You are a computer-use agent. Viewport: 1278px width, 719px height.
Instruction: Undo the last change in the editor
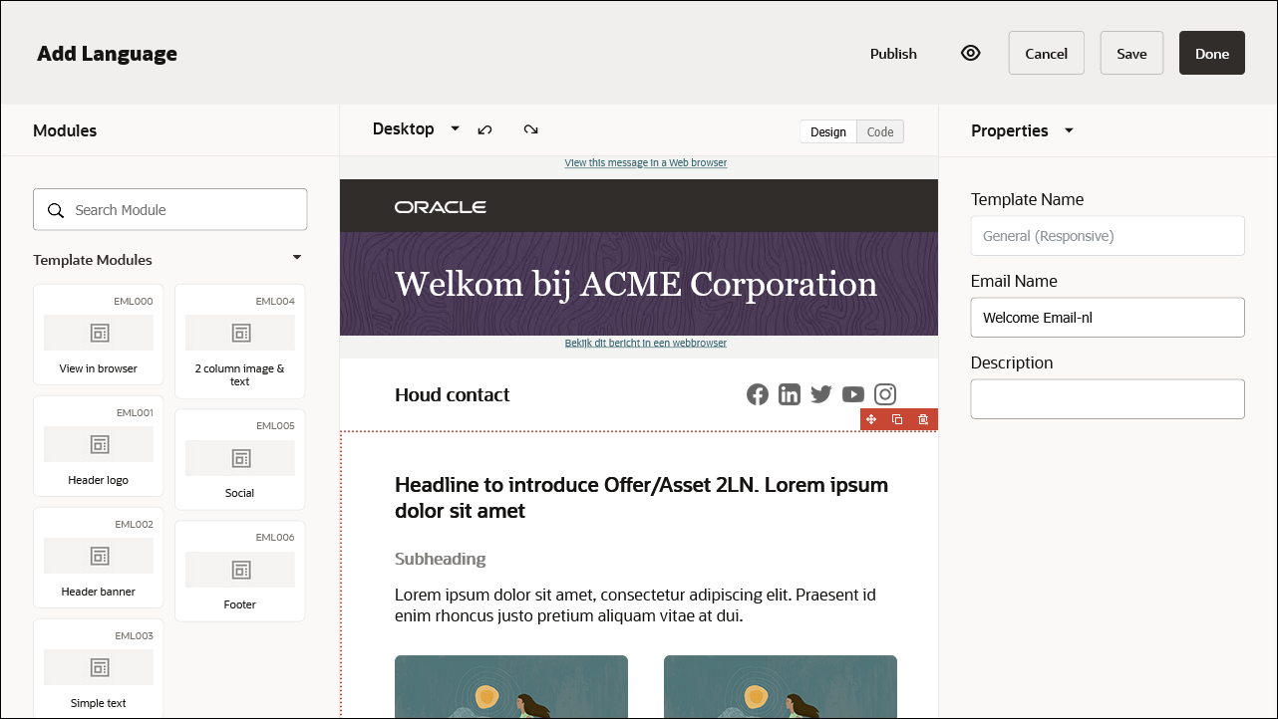485,128
